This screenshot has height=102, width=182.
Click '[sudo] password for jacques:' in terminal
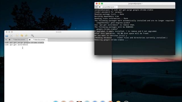click(x=109, y=12)
